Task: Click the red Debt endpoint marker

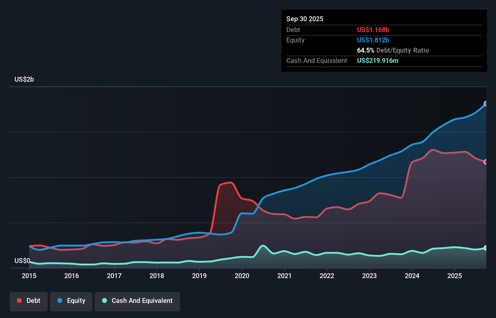Action: 486,162
